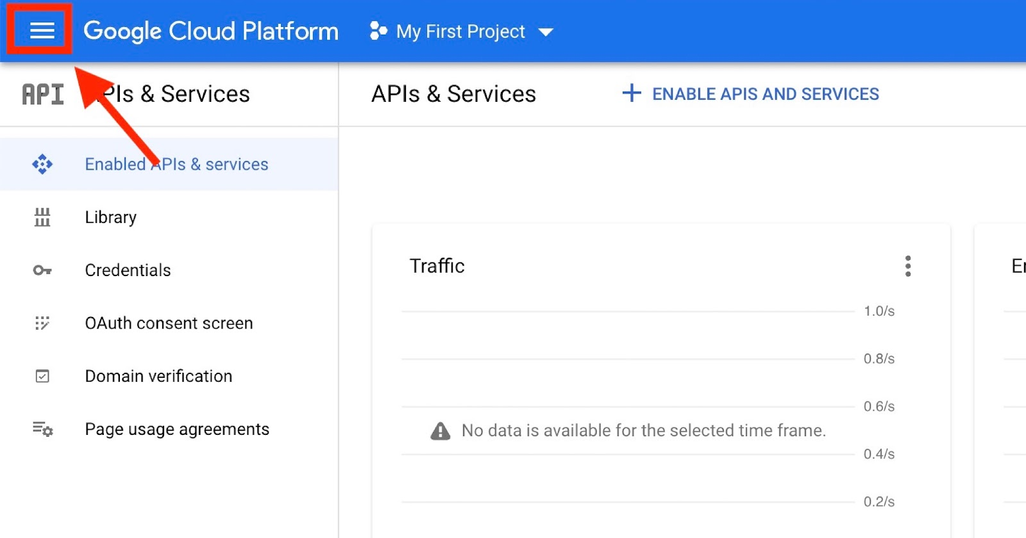Click the main APIs & Services page heading
1026x538 pixels.
click(454, 94)
